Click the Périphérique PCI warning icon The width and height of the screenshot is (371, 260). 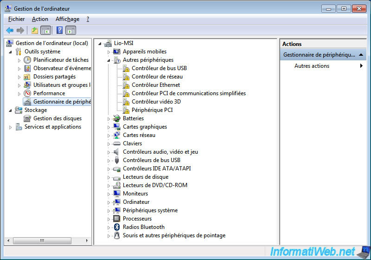coord(126,110)
